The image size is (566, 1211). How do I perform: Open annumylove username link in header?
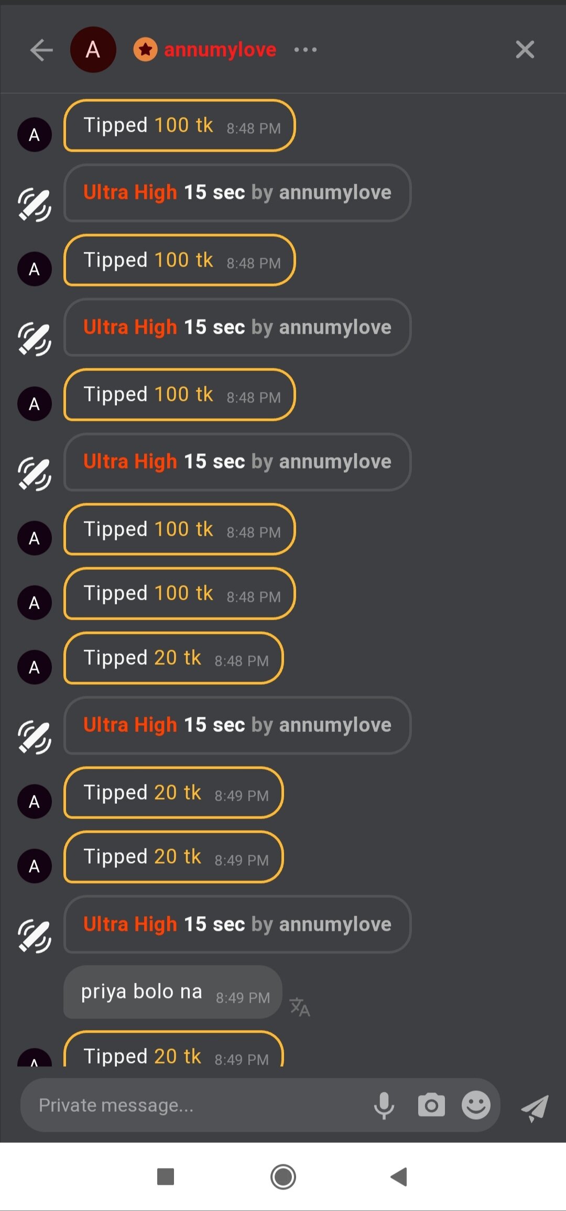220,50
